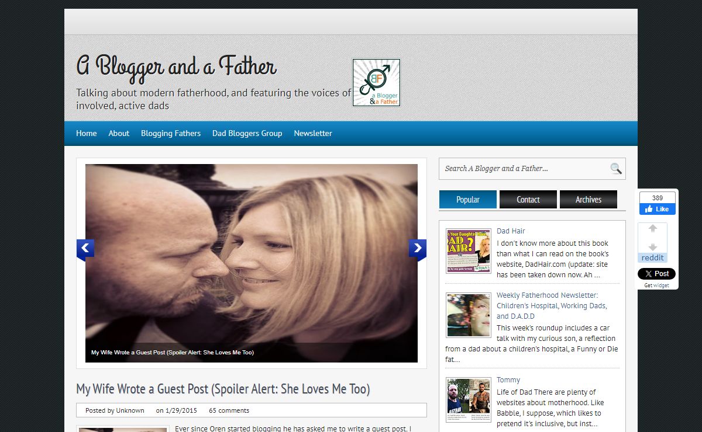Open the Newsletter page
The width and height of the screenshot is (702, 432).
pyautogui.click(x=313, y=133)
